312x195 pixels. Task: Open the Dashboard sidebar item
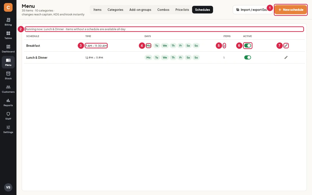tap(8, 49)
